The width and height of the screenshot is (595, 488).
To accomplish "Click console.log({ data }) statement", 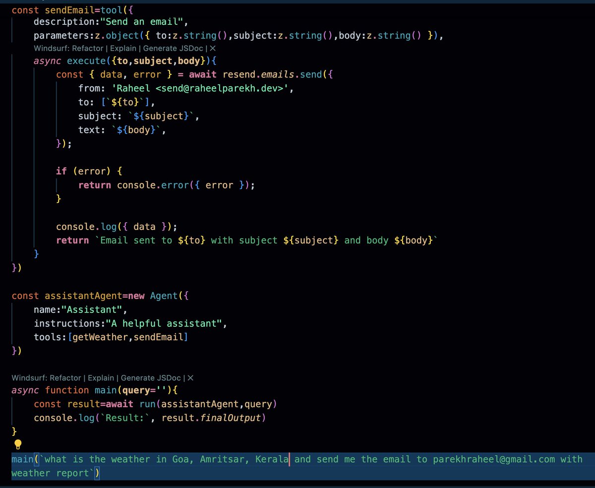I will pos(117,227).
